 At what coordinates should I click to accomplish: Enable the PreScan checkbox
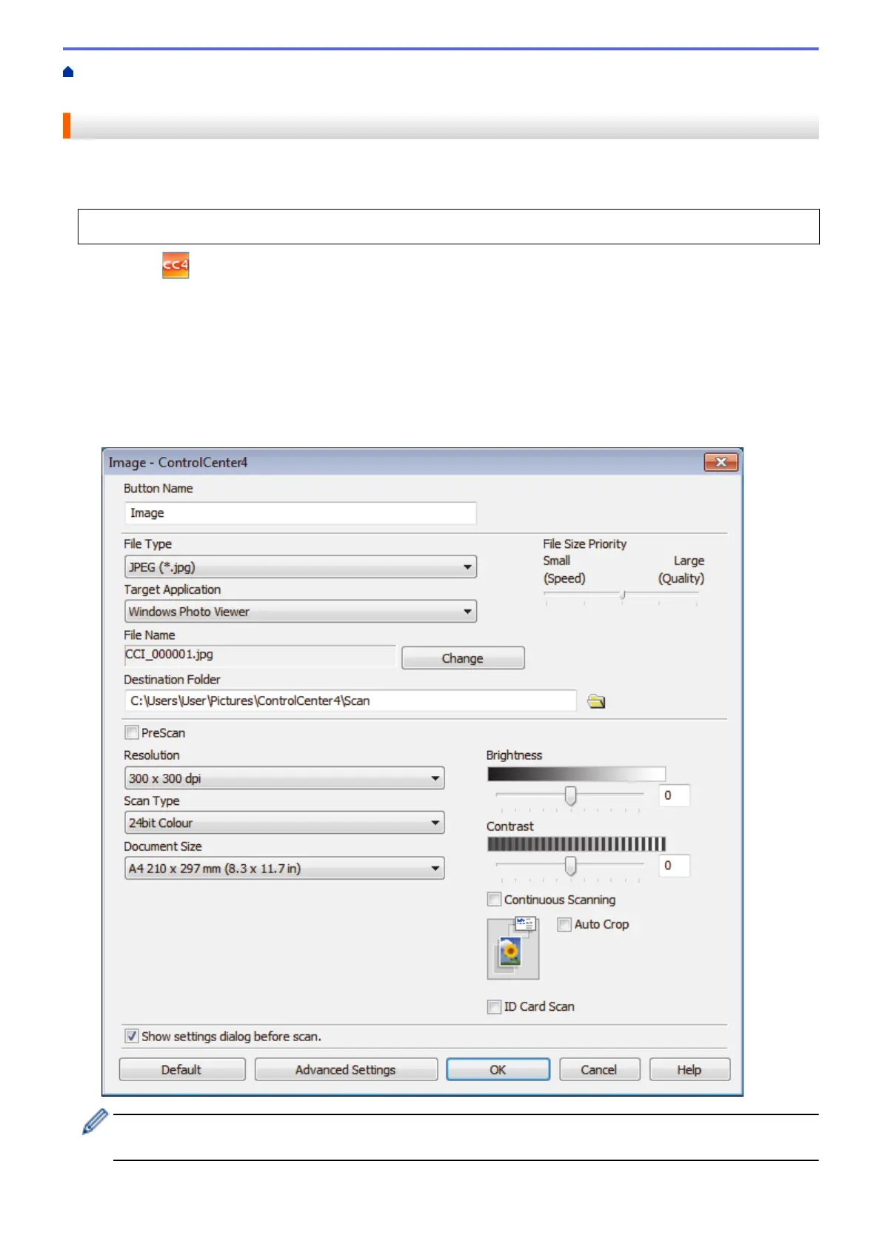[x=132, y=732]
